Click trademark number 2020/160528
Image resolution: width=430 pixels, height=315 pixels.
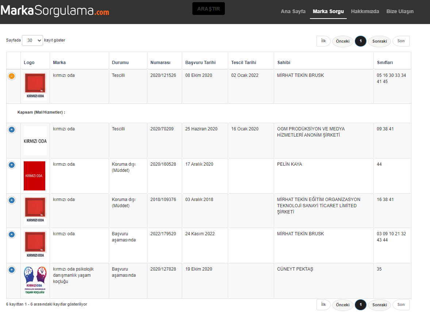(x=163, y=164)
